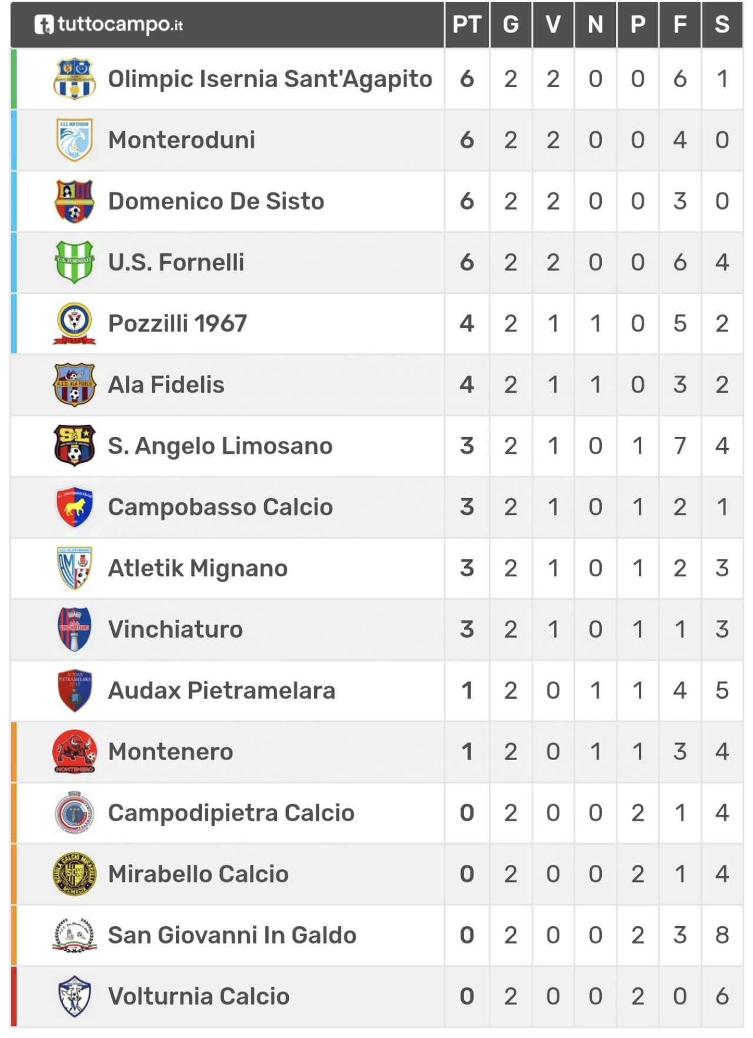The height and width of the screenshot is (1038, 753).
Task: Open the San Giovanni In Galdo link
Action: click(232, 936)
